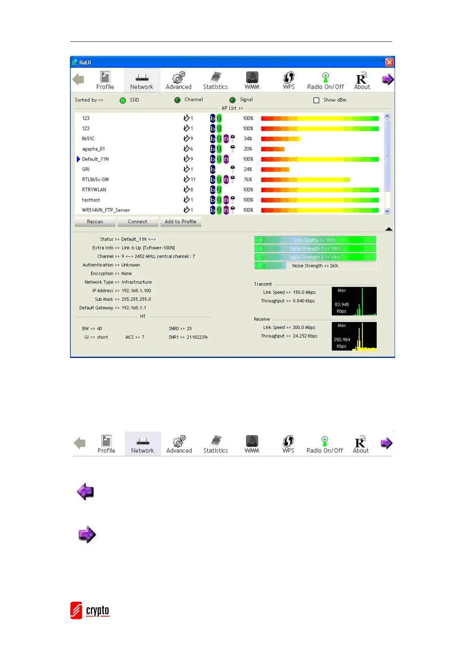Collapse the details panel with black triangle
This screenshot has height=658, width=465.
click(389, 229)
